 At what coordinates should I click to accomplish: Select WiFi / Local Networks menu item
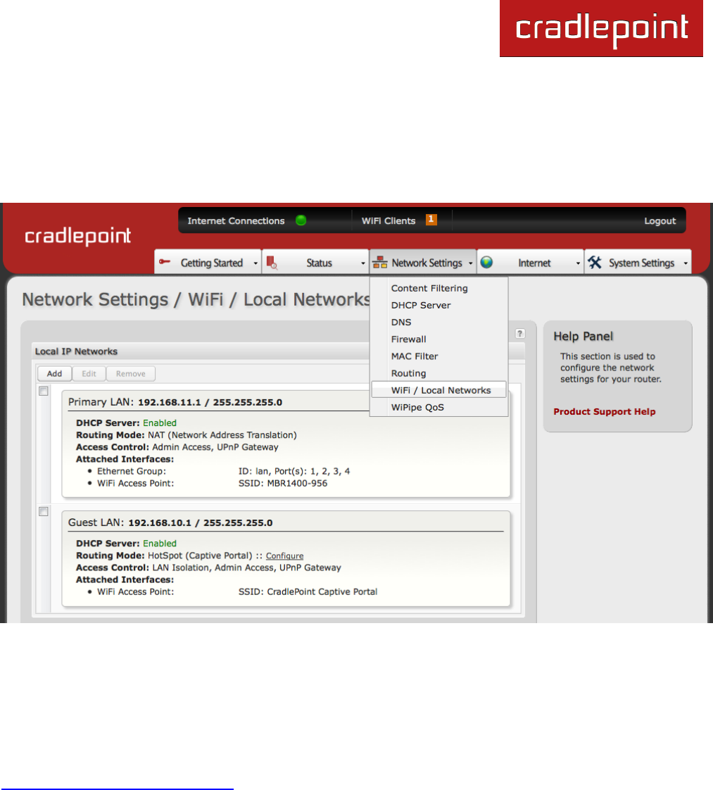click(438, 390)
